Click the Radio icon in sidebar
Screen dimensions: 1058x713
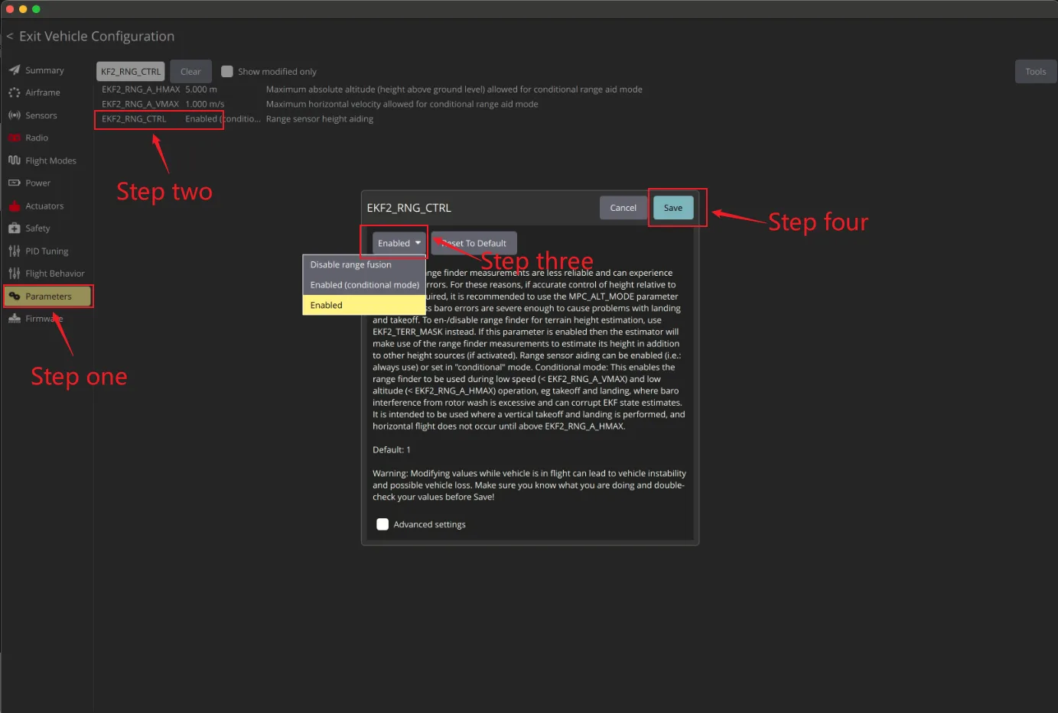pos(15,138)
